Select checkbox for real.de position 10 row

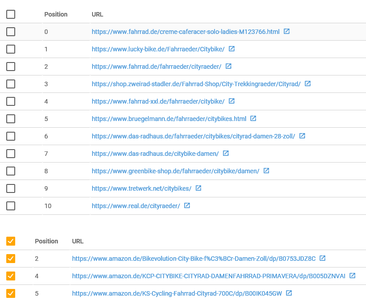coord(11,206)
